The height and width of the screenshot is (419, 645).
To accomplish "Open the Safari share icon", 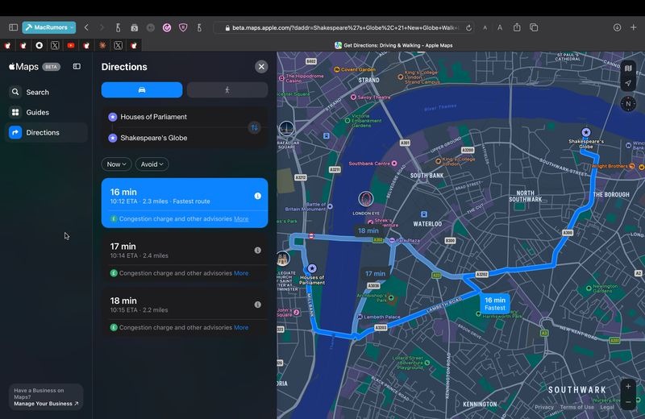I will [x=517, y=27].
